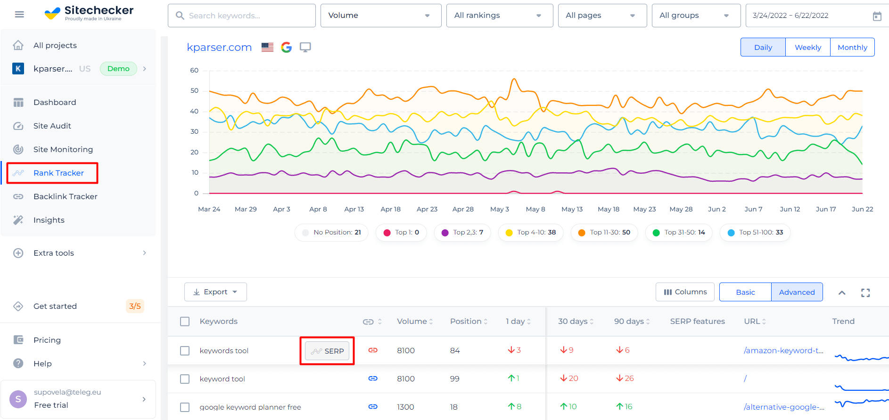This screenshot has width=889, height=420.
Task: Click the red link icon for keywords tool
Action: [x=373, y=350]
